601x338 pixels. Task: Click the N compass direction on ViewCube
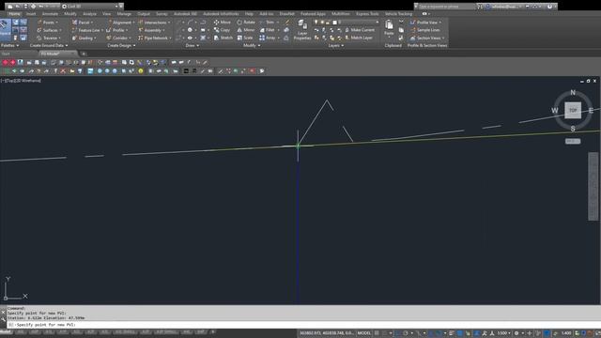tap(573, 92)
